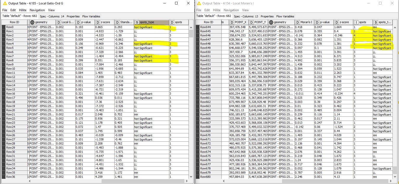Click the D type icon of Local G... column
Viewport: 399px width, 184px height.
click(59, 22)
